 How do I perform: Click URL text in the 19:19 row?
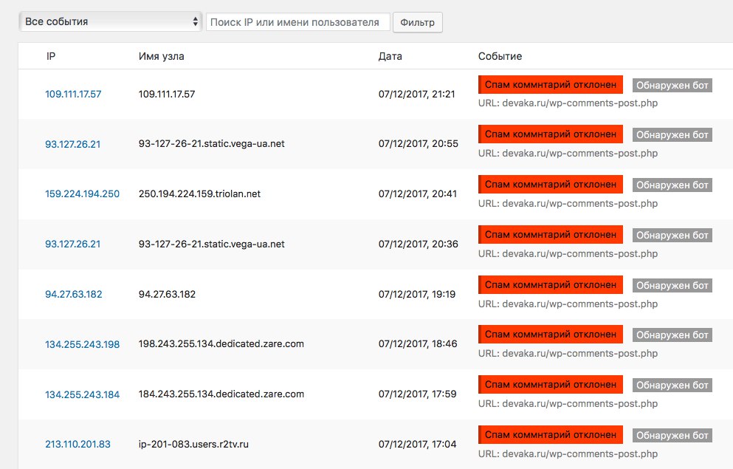(x=568, y=304)
